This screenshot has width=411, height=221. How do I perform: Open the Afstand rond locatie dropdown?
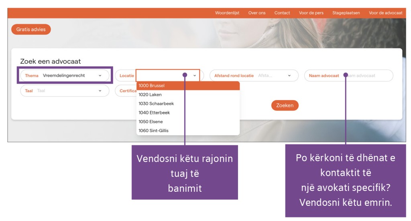(x=254, y=75)
